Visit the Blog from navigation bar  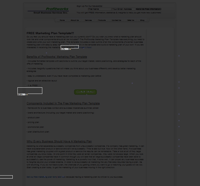[142, 20]
